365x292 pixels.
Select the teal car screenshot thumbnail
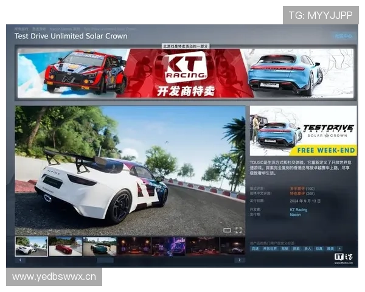99,246
